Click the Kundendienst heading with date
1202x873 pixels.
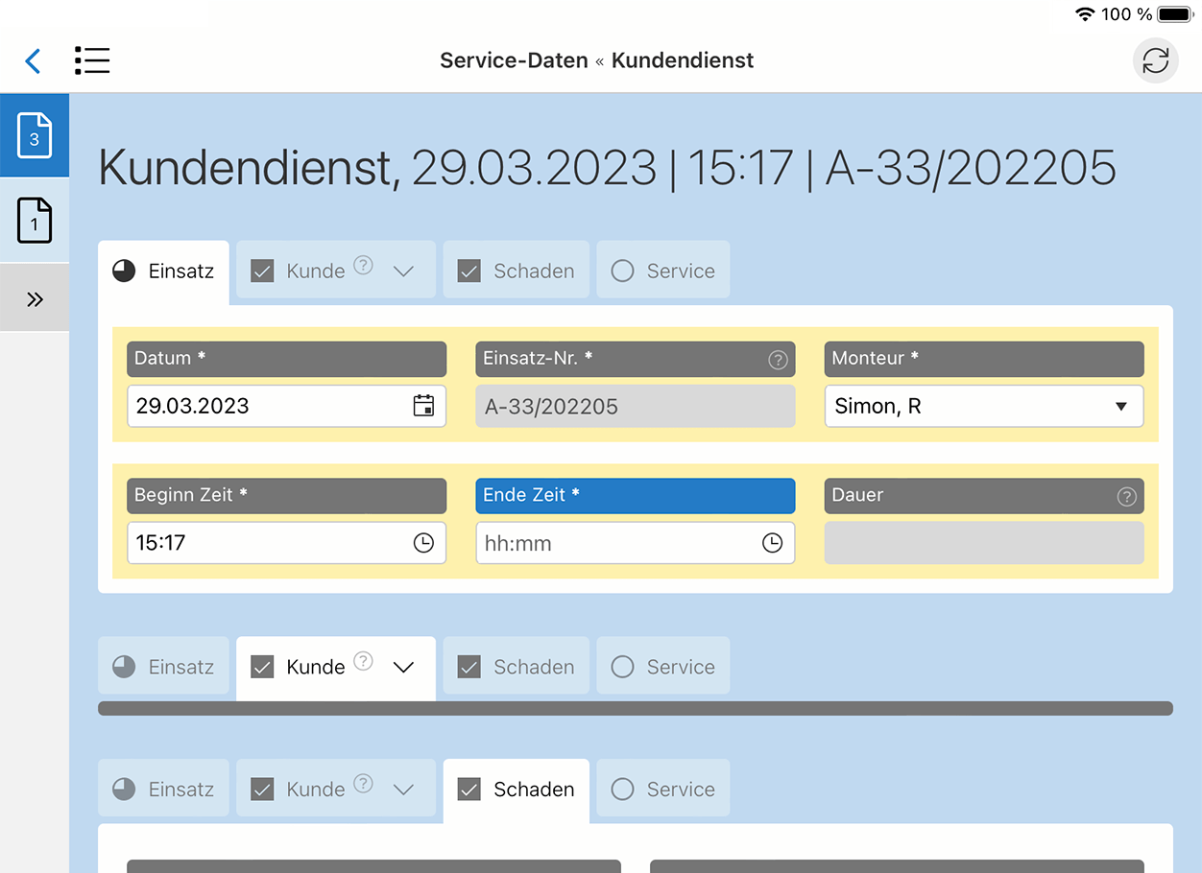(x=607, y=168)
